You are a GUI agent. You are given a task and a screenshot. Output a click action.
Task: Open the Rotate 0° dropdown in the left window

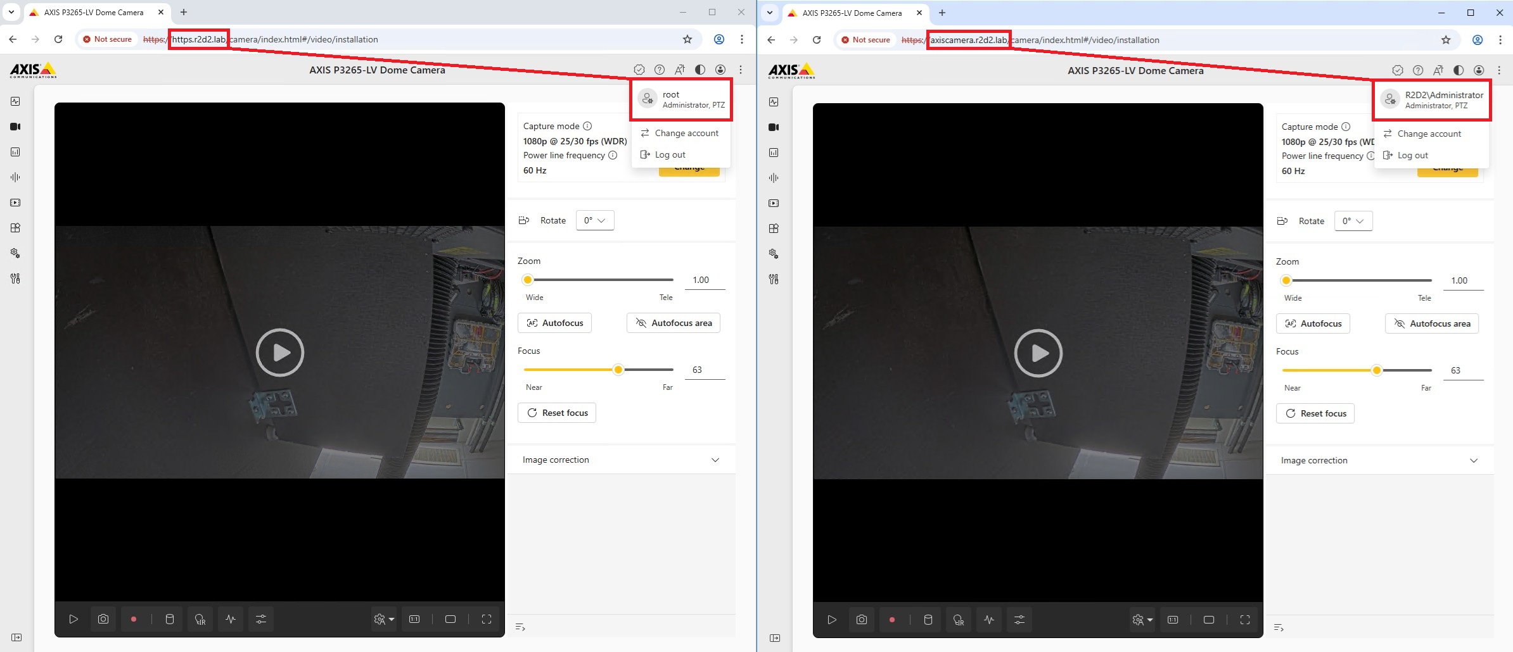coord(594,220)
